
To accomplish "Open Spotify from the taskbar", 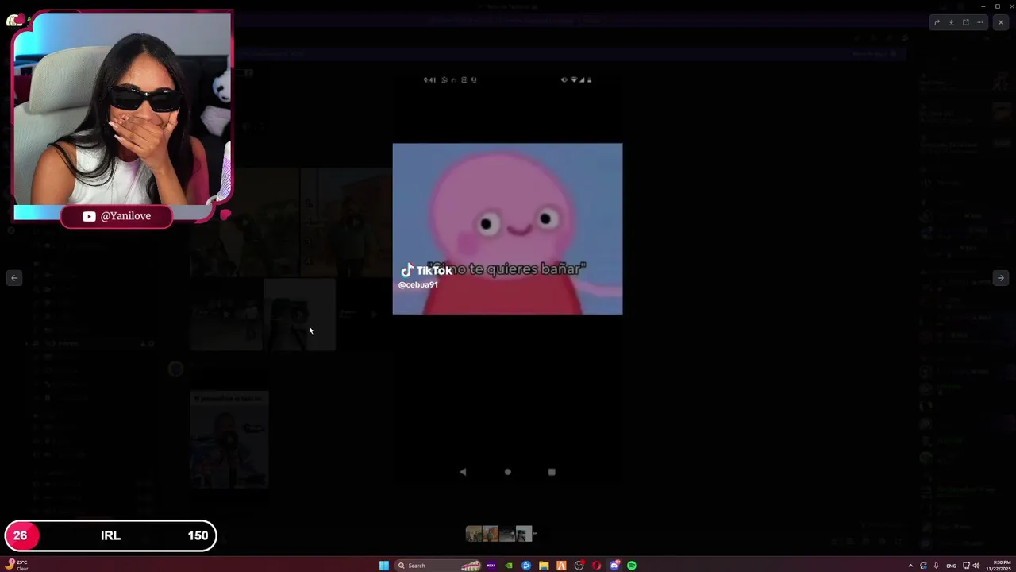I will click(632, 566).
